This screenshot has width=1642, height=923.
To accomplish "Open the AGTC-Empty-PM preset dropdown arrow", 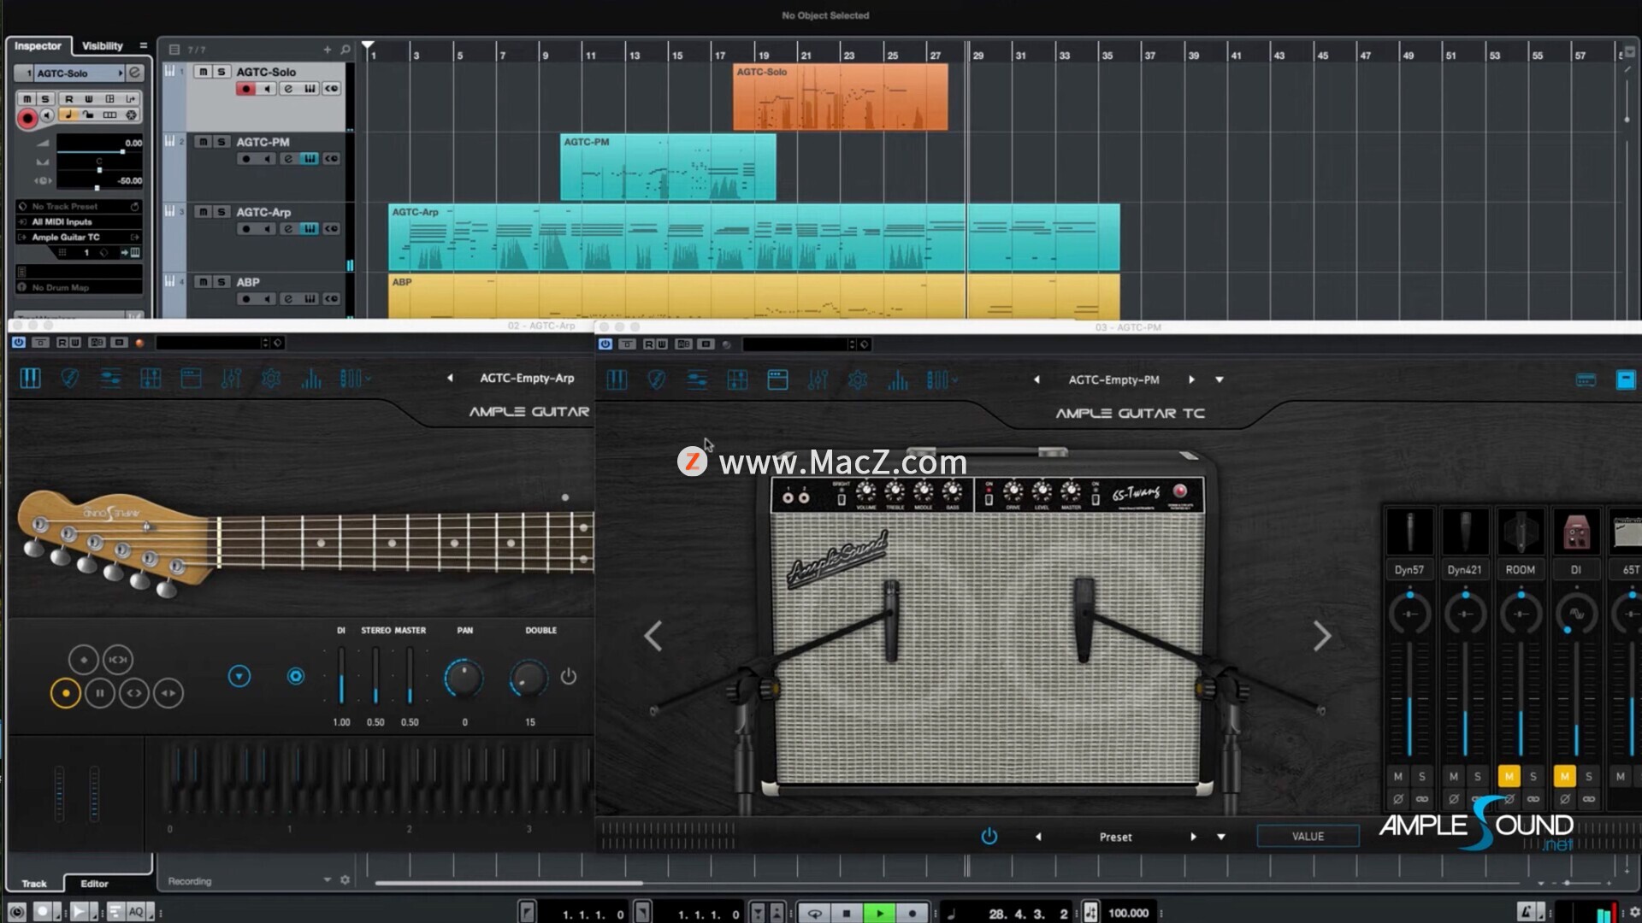I will pyautogui.click(x=1220, y=379).
